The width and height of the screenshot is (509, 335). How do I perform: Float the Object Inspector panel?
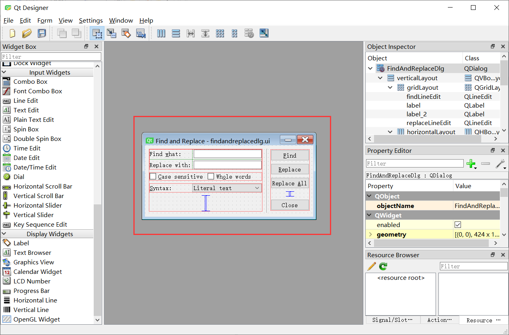click(493, 46)
